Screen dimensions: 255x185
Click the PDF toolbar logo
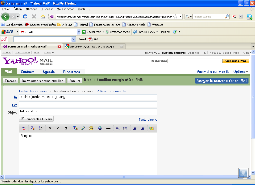pyautogui.click(x=4, y=39)
